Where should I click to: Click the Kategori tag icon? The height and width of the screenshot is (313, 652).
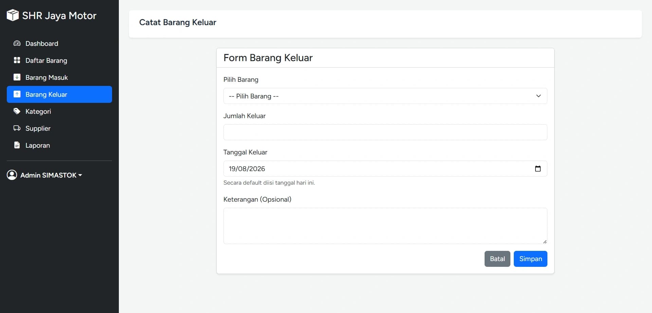(x=17, y=111)
